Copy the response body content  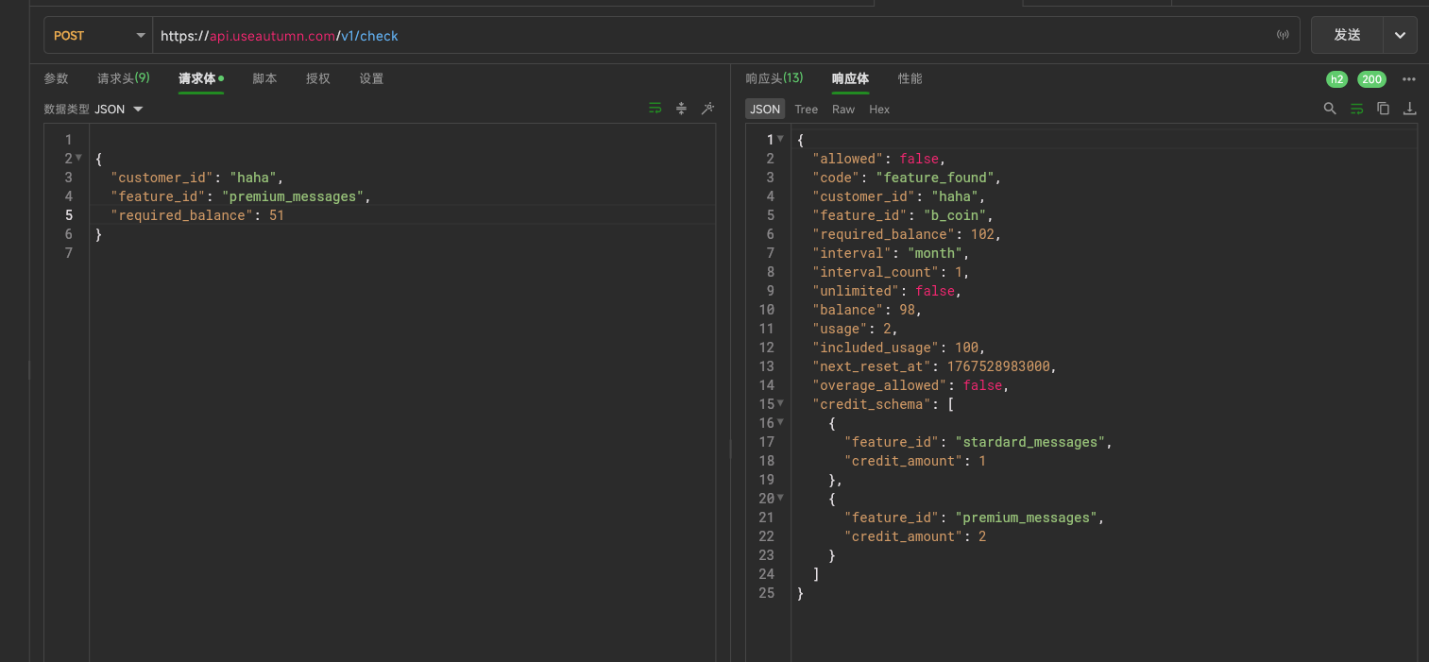tap(1383, 109)
